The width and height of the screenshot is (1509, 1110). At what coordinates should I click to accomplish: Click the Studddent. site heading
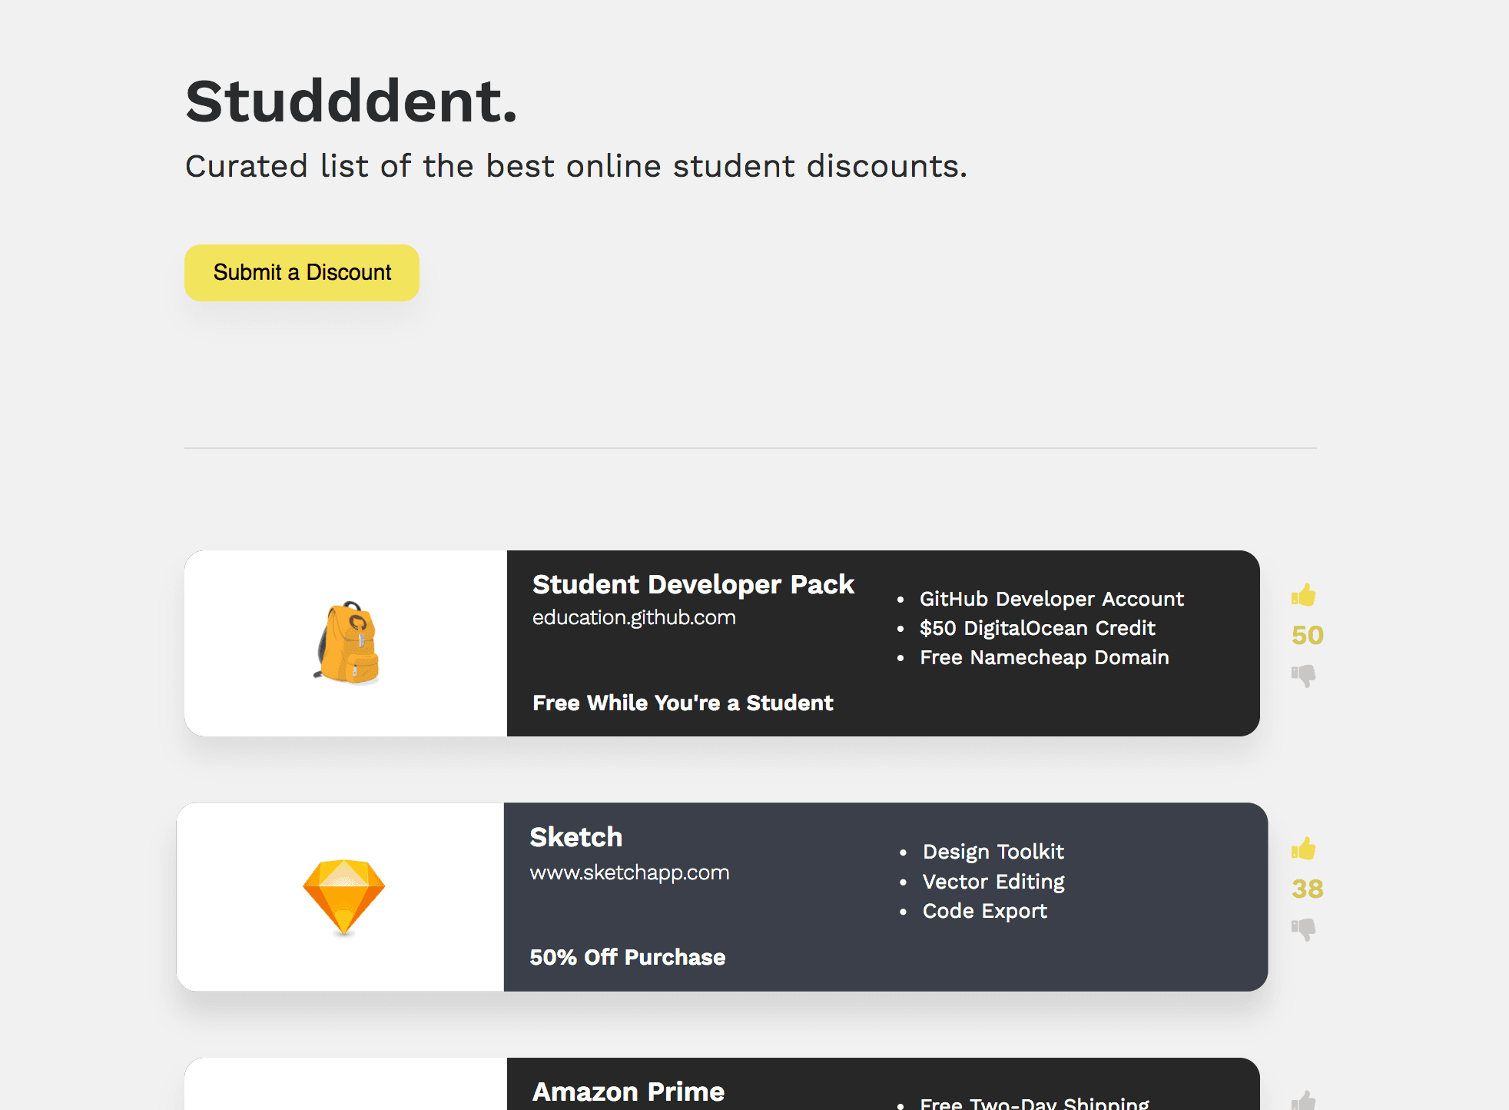[351, 101]
